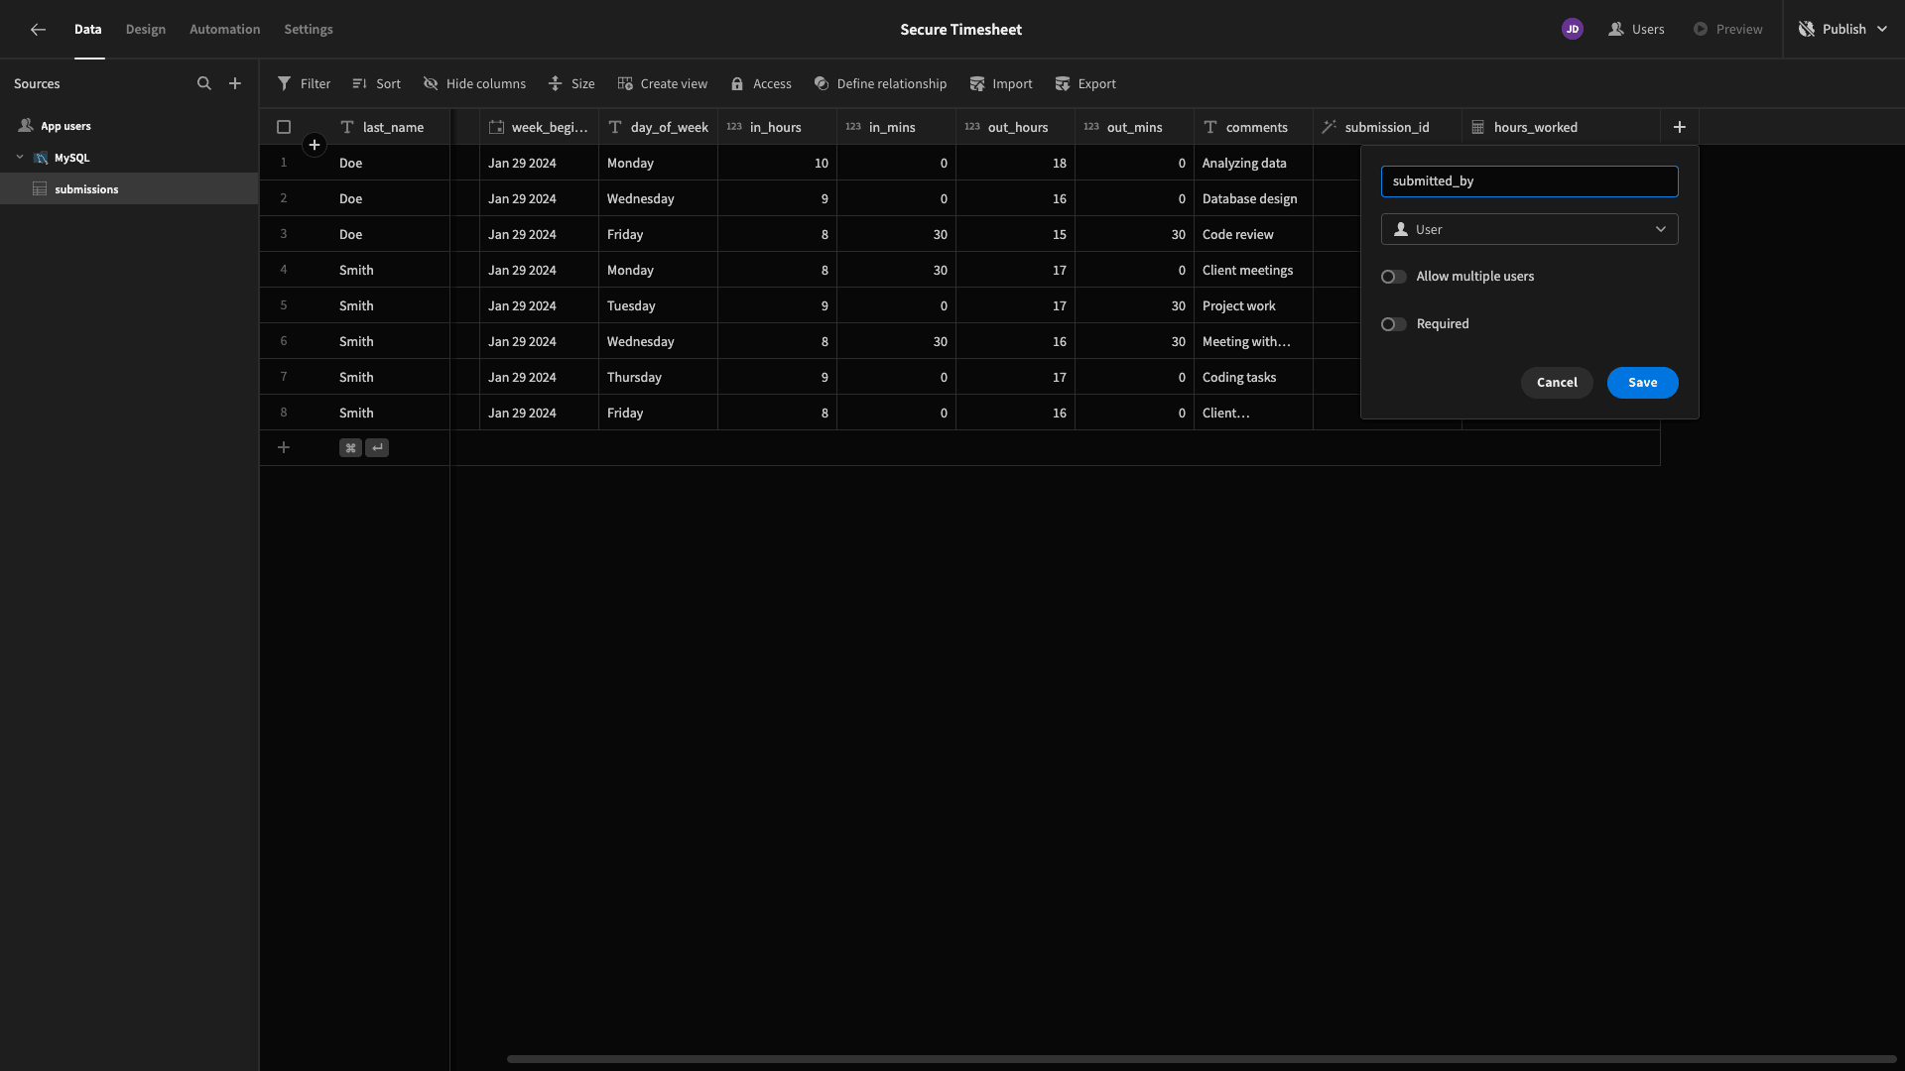
Task: Click the submission_id column header
Action: click(1387, 127)
